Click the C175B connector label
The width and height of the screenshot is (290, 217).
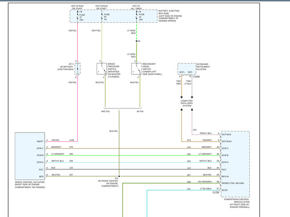[x=215, y=192]
